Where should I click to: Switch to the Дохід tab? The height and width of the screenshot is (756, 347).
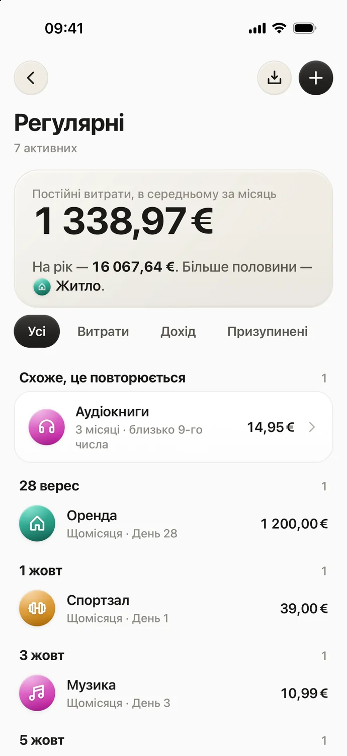click(x=178, y=332)
